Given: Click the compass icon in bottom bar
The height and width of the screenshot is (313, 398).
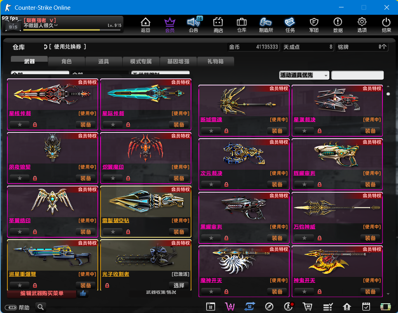Looking at the screenshot, I should pos(269,307).
